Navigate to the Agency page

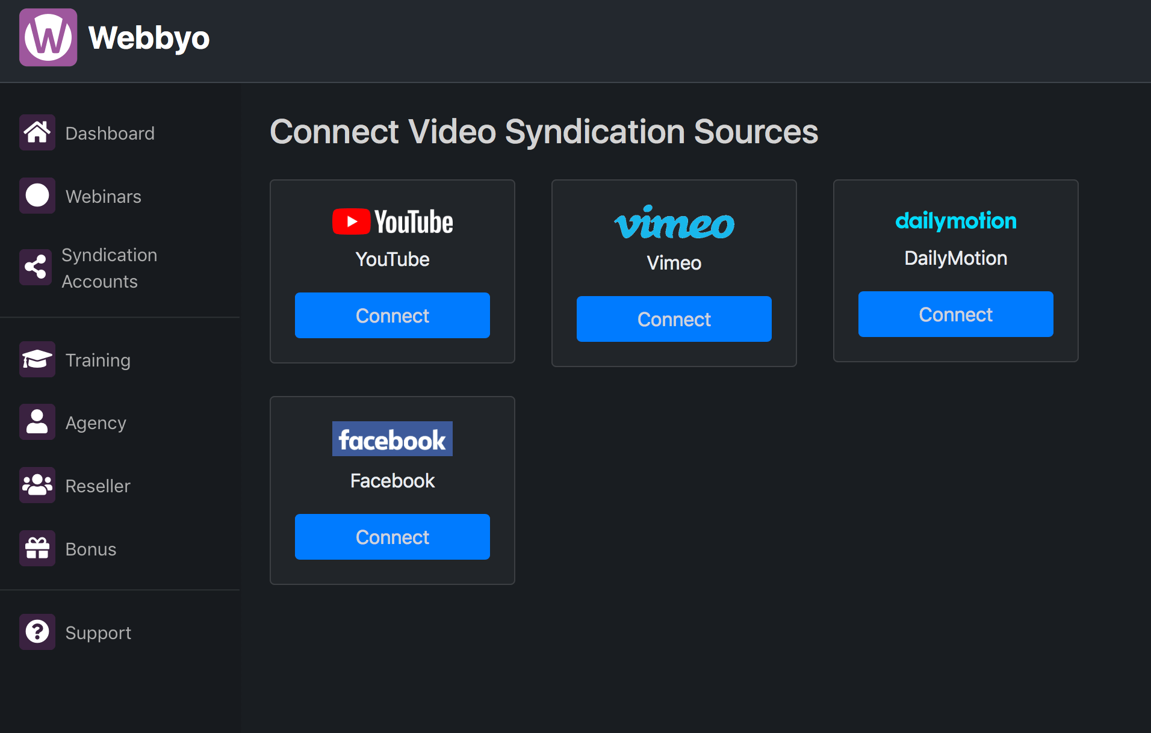[96, 423]
